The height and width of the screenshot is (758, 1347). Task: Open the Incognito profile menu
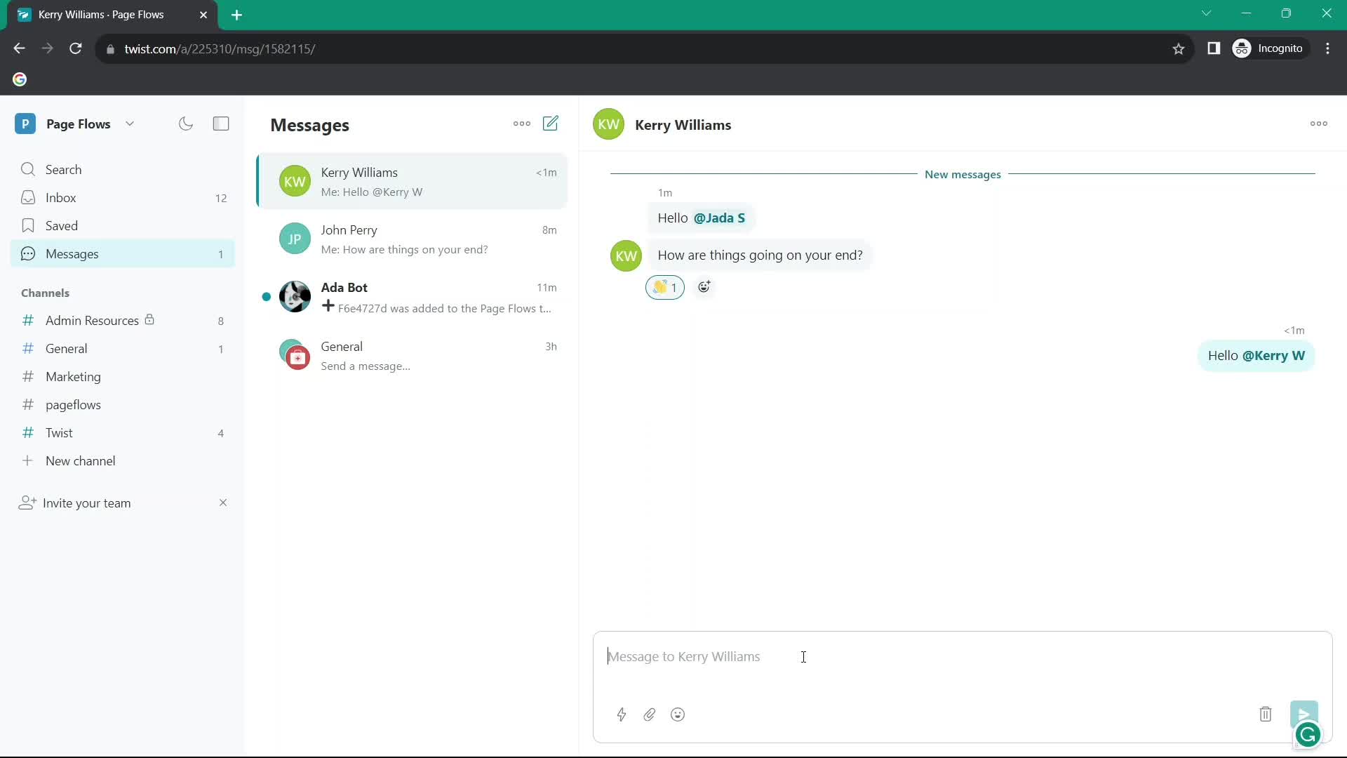click(1270, 48)
